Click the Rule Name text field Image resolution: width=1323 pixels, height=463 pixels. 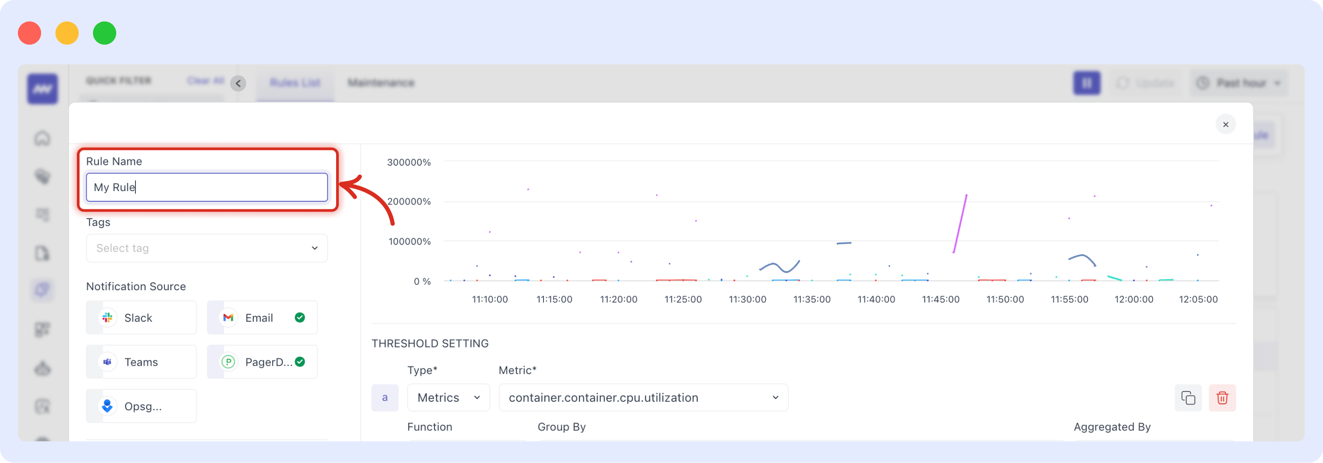pos(206,188)
